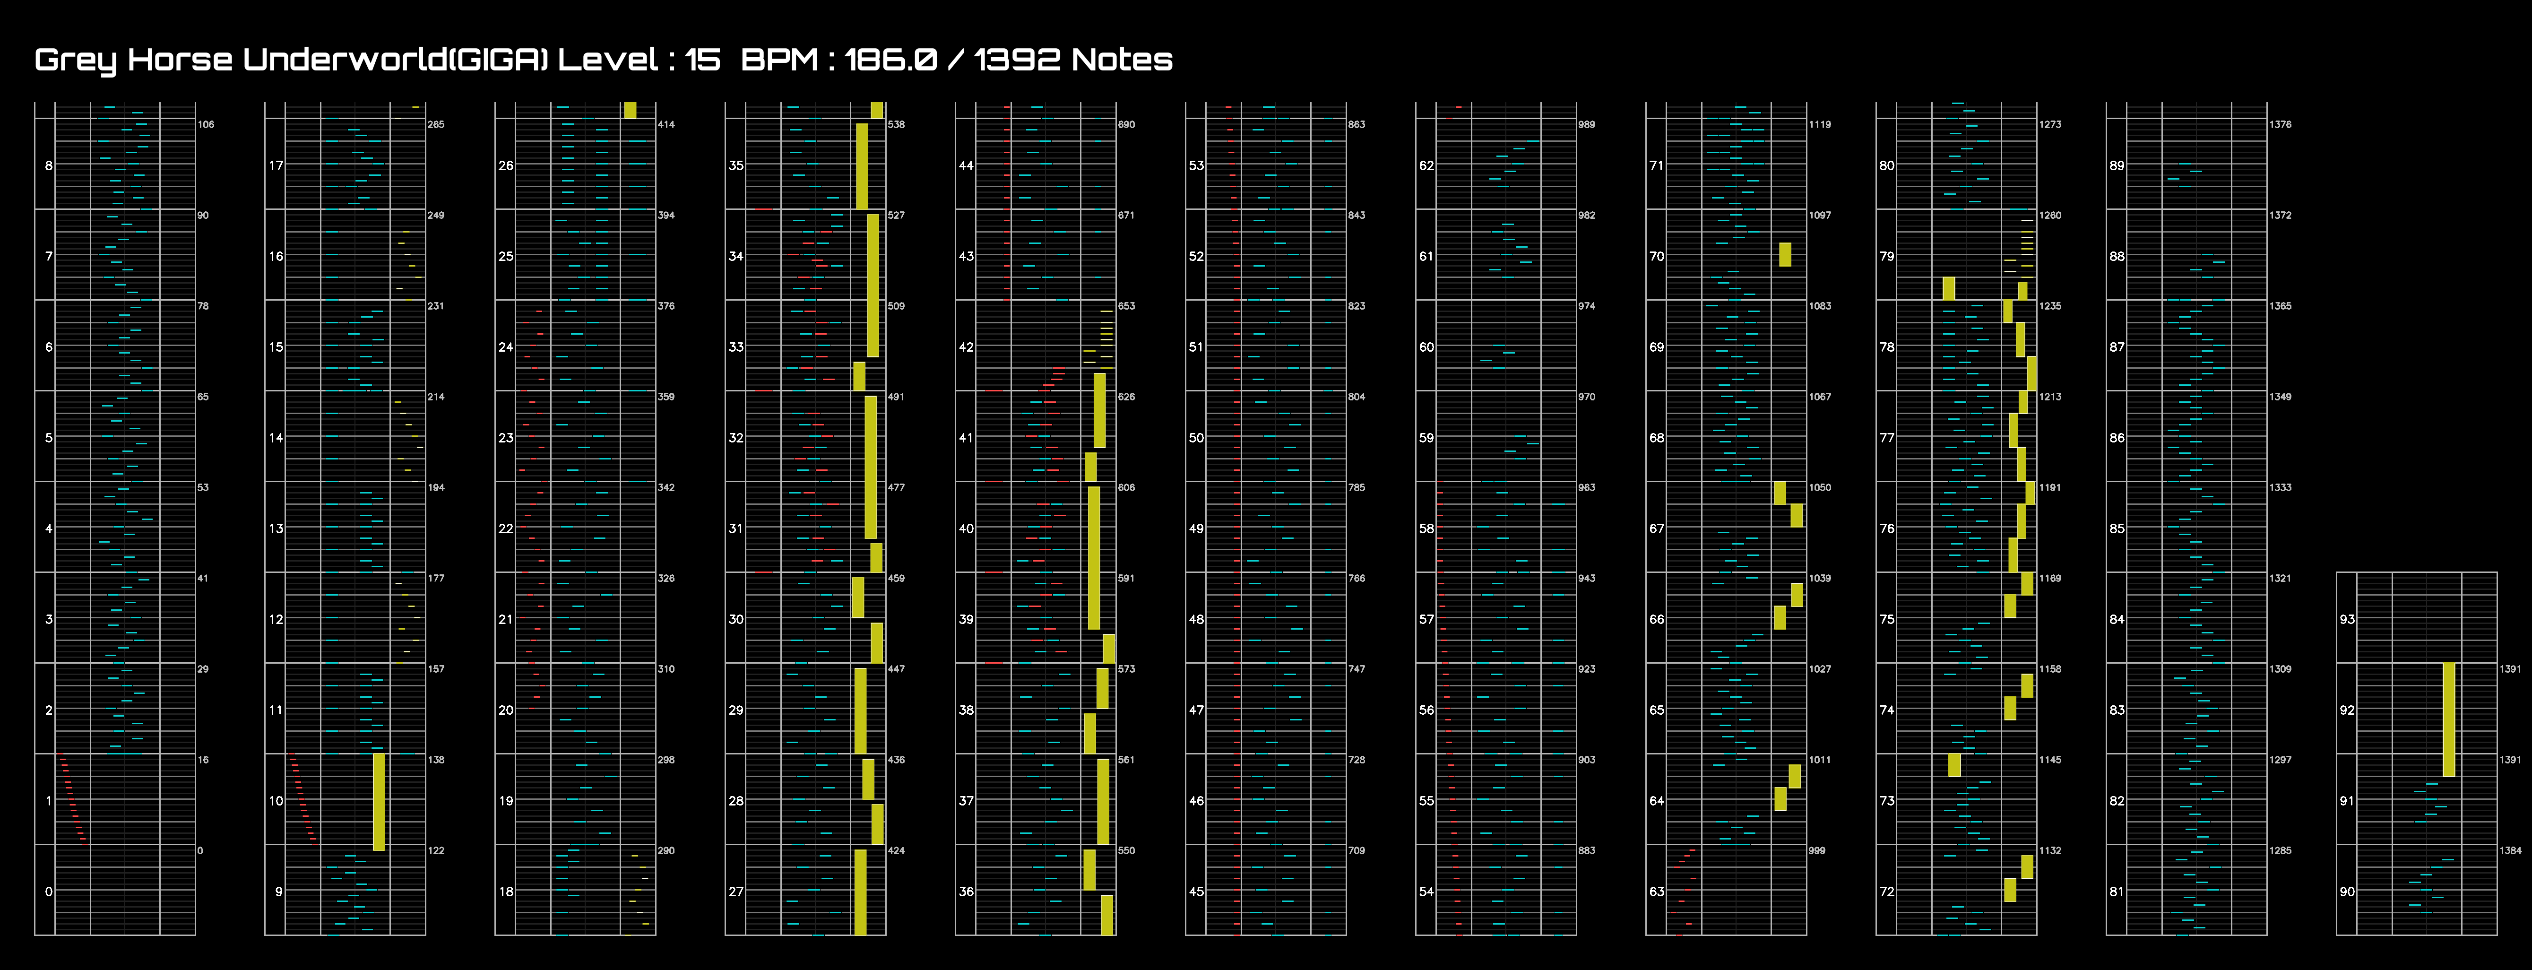Click the yellow long note beside measure 70
2532x970 pixels.
[1785, 254]
